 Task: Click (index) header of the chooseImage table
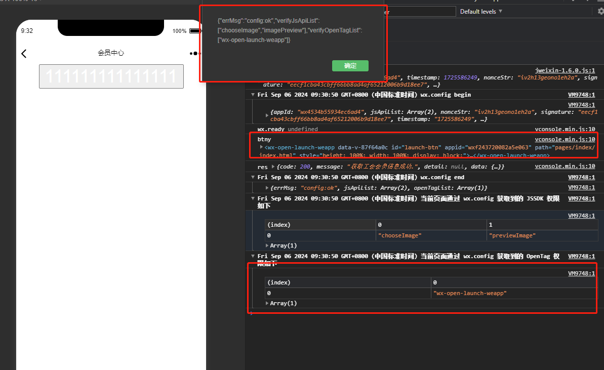tap(320, 225)
